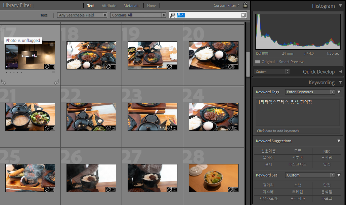The image size is (346, 205).
Task: Click keyword badge on photo 20
Action: [x=230, y=66]
